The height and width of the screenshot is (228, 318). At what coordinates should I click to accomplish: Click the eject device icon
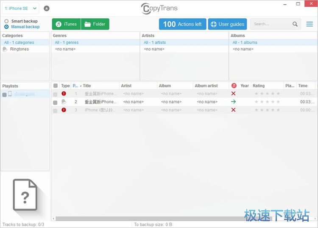pos(47,8)
